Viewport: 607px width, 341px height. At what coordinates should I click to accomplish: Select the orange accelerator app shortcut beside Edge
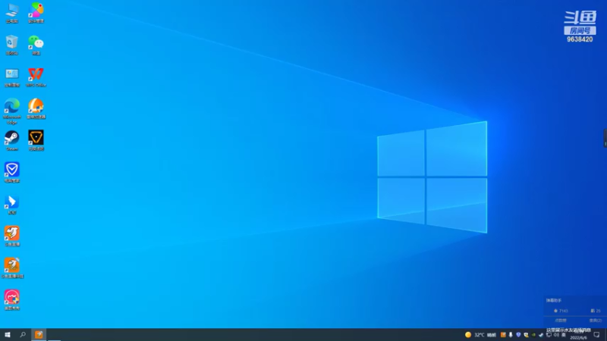click(x=36, y=108)
